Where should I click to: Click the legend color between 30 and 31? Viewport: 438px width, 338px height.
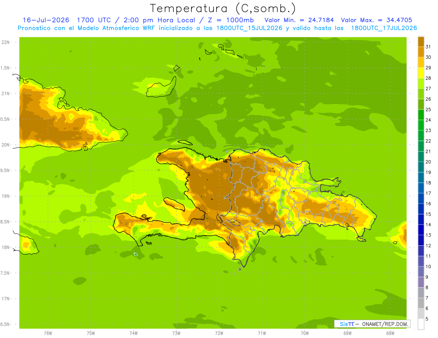pyautogui.click(x=421, y=52)
